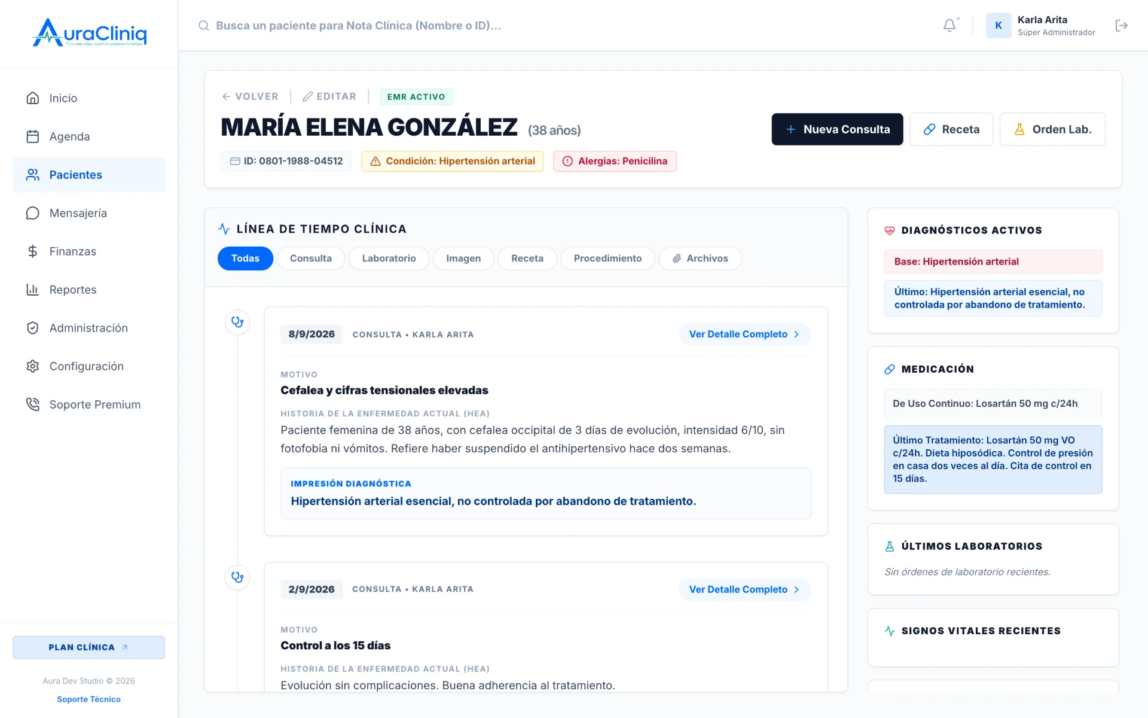Click Volver to go back
The height and width of the screenshot is (718, 1148).
[x=250, y=96]
